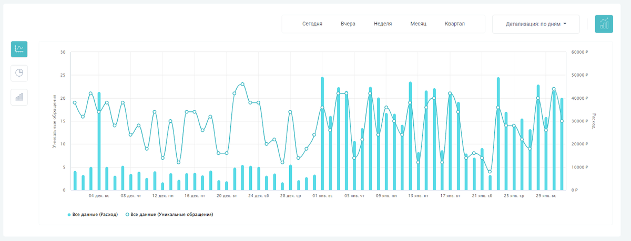
Task: Click the 17 янв. вт axis label
Action: [450, 195]
